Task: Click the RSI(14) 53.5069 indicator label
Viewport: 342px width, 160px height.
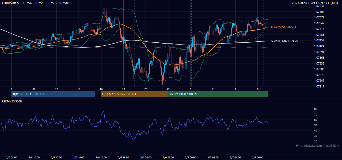Action: [12, 101]
